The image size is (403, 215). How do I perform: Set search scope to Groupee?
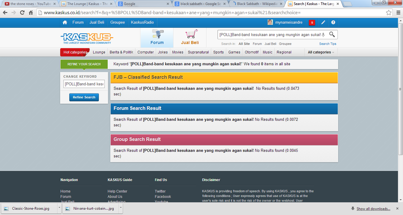click(x=285, y=44)
